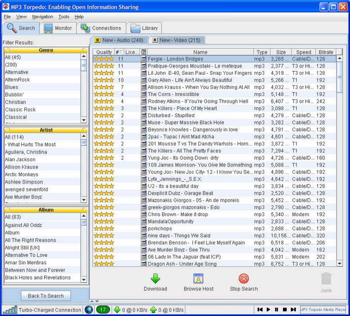Screen dimensions: 350x316
Task: Click Genre list scroll down arrow
Action: click(84, 120)
